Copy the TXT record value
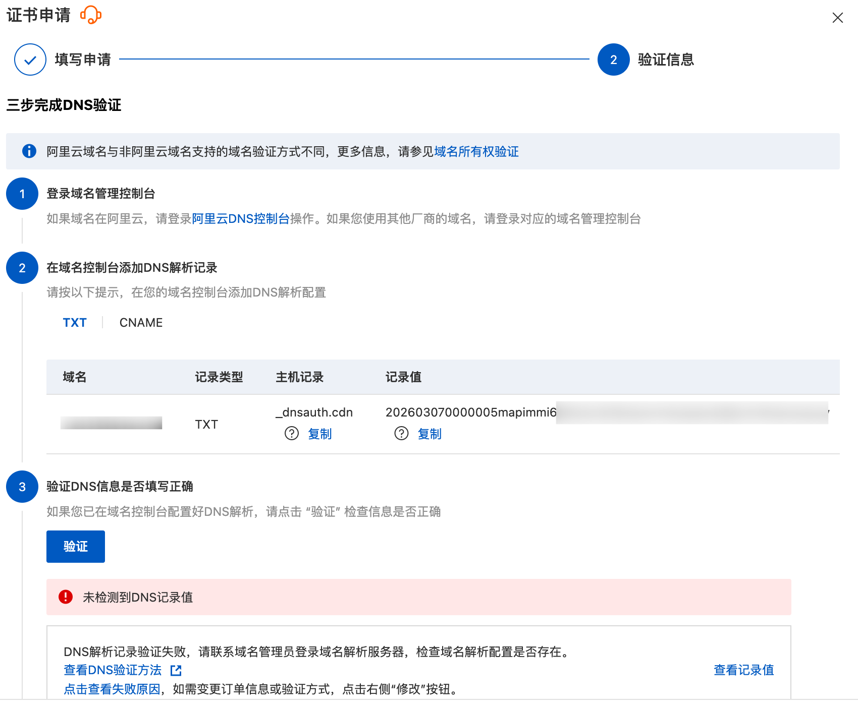This screenshot has height=711, width=858. (430, 434)
